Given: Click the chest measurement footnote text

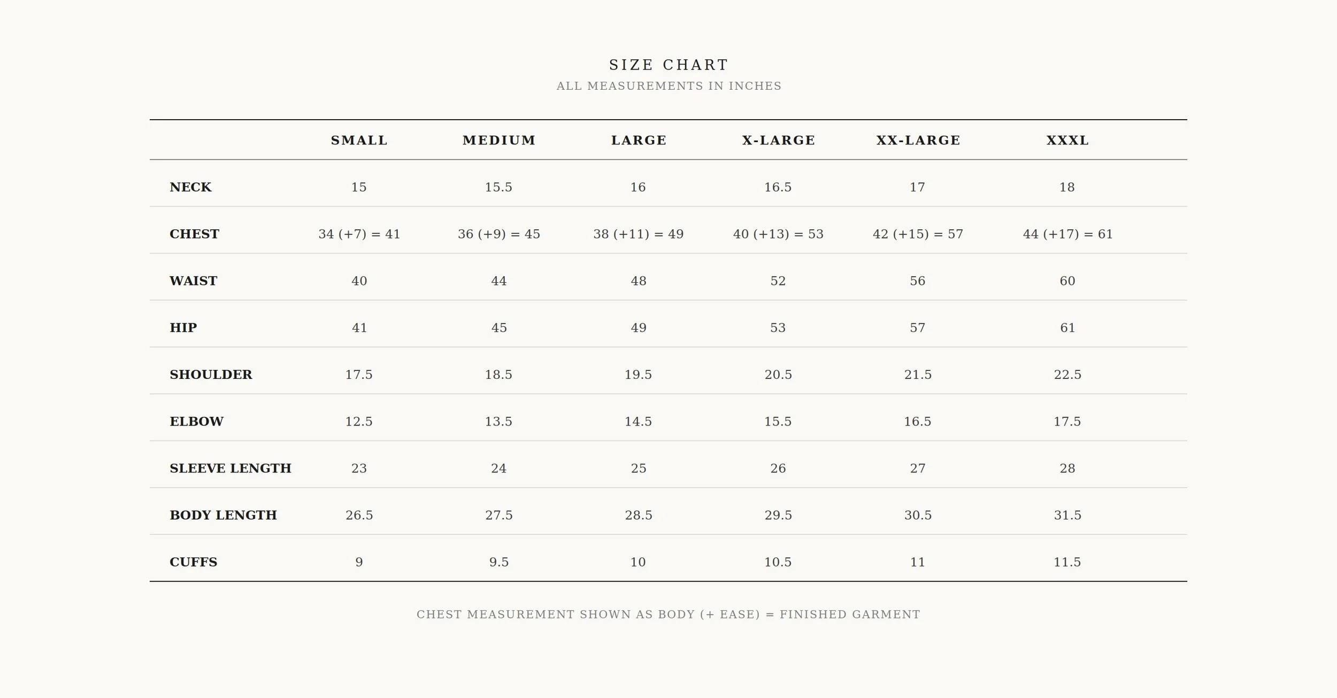Looking at the screenshot, I should tap(669, 615).
